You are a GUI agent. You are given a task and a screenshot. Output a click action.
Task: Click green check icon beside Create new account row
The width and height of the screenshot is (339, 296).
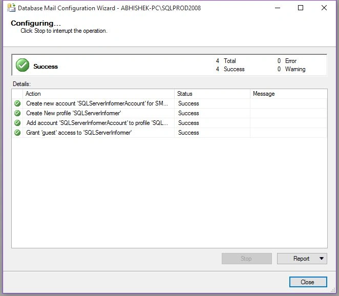[x=17, y=103]
